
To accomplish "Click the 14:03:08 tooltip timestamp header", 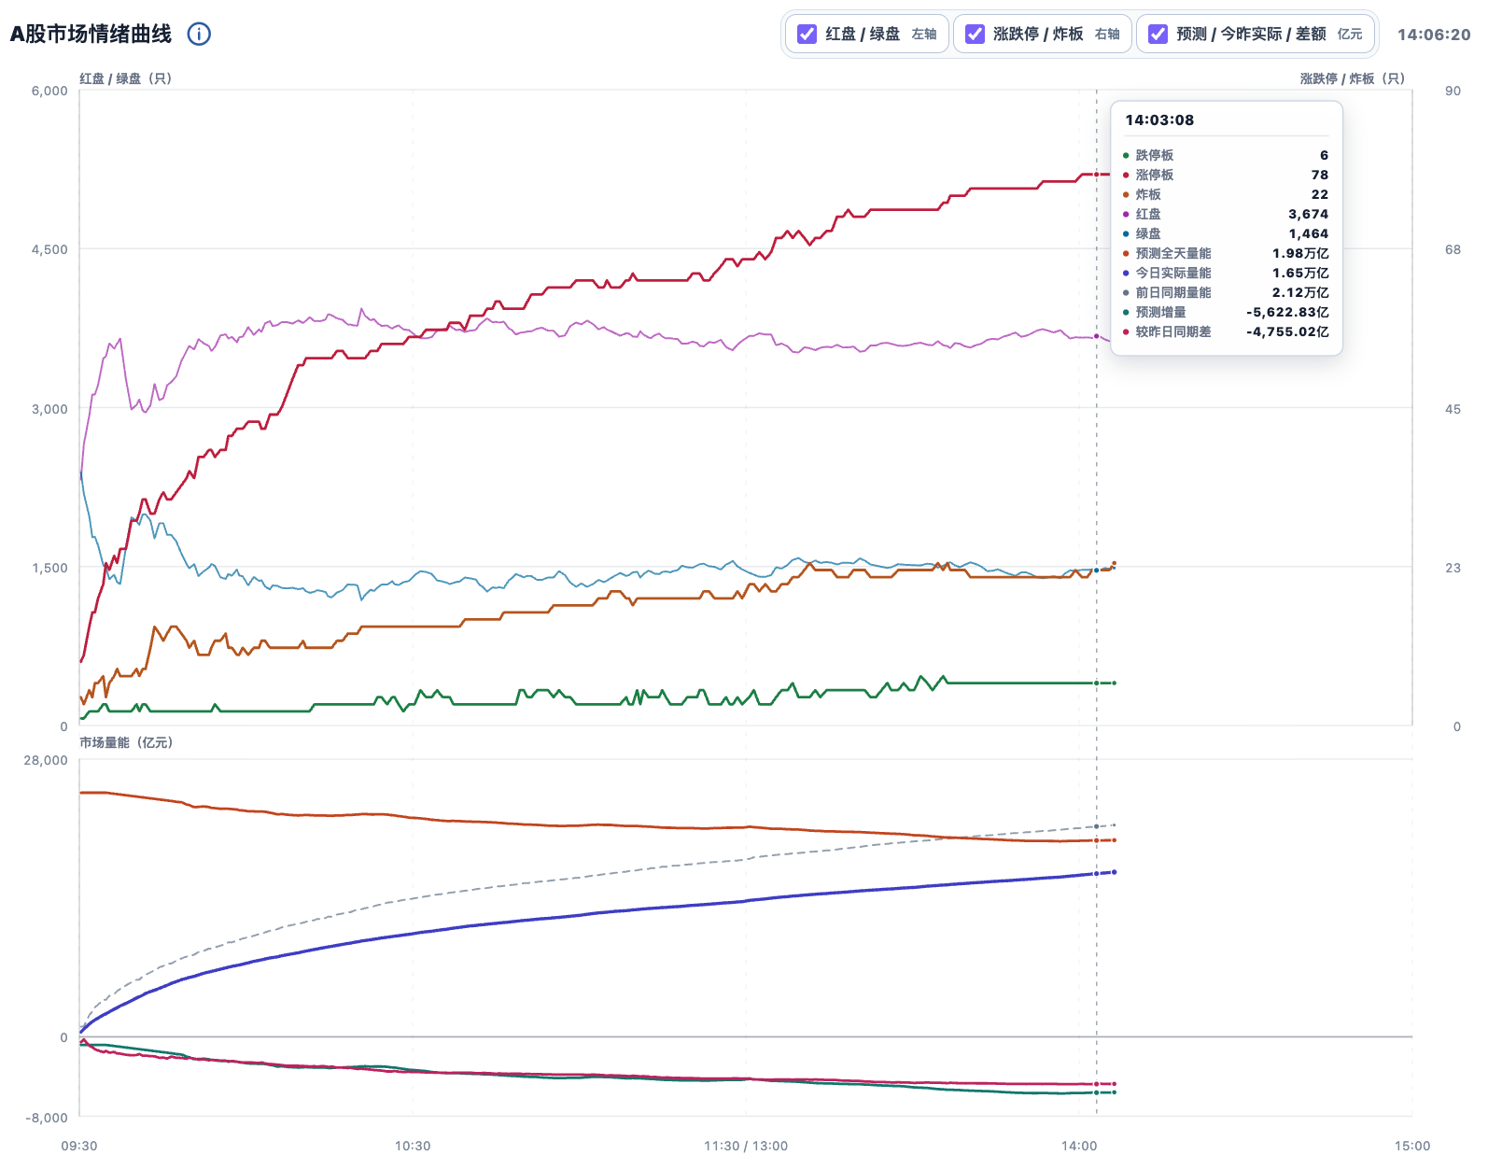I will [x=1159, y=120].
